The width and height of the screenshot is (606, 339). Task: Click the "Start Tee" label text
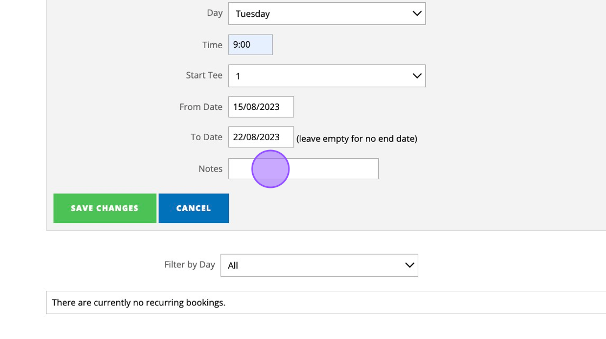[204, 75]
